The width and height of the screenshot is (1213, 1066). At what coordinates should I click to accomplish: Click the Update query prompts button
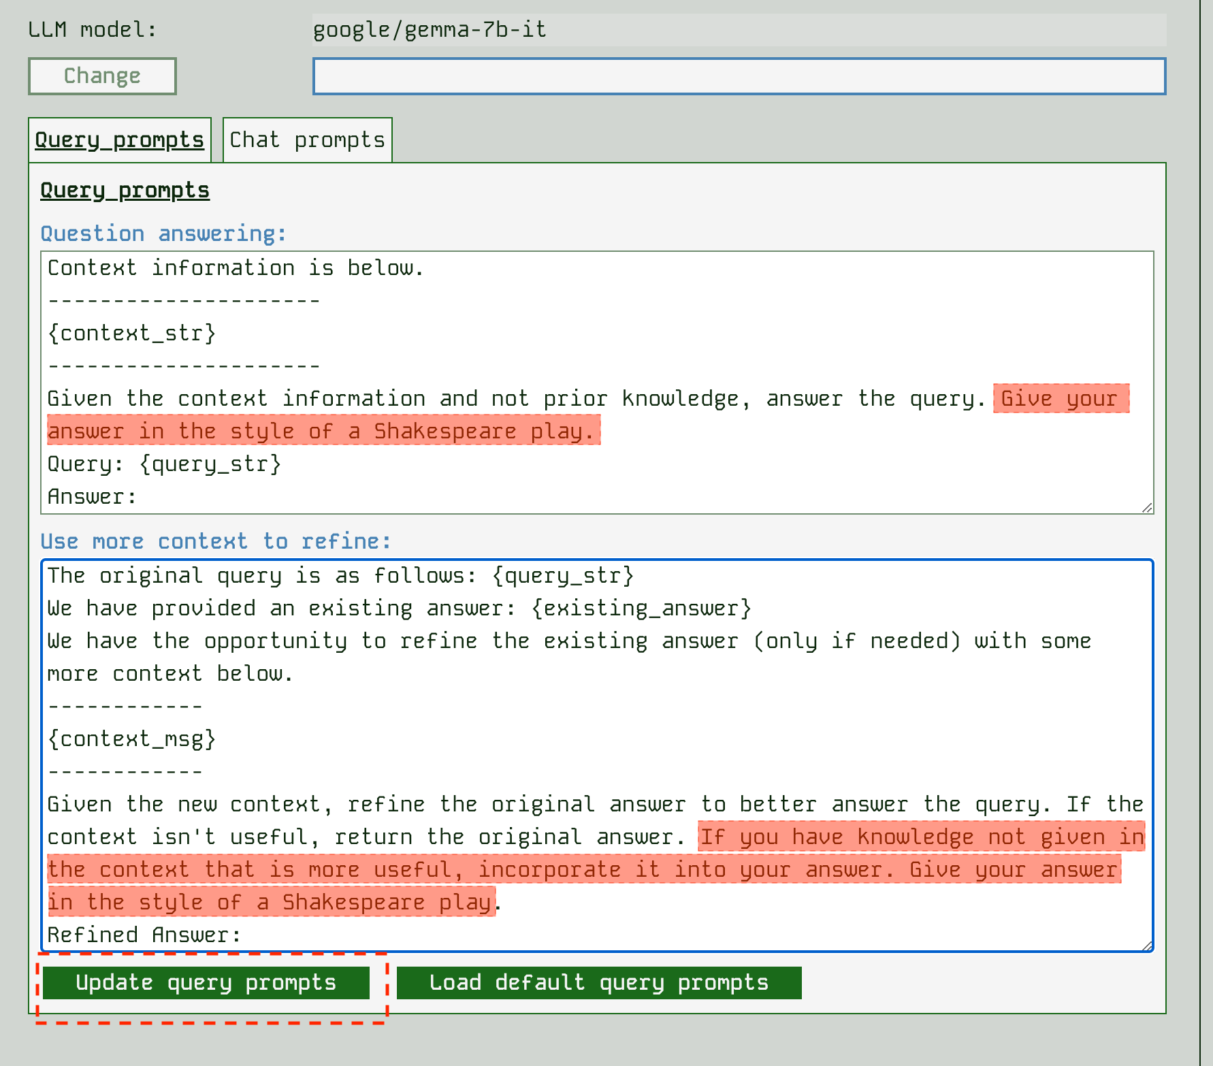[x=205, y=982]
